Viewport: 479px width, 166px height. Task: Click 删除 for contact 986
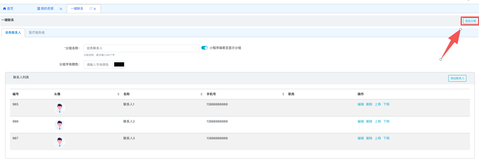369,122
